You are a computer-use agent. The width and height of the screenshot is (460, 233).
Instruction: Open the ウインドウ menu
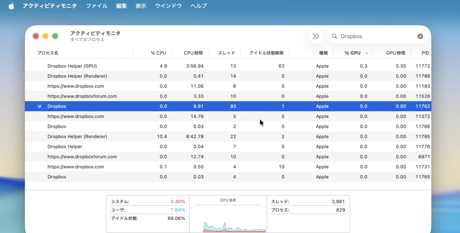(x=168, y=6)
